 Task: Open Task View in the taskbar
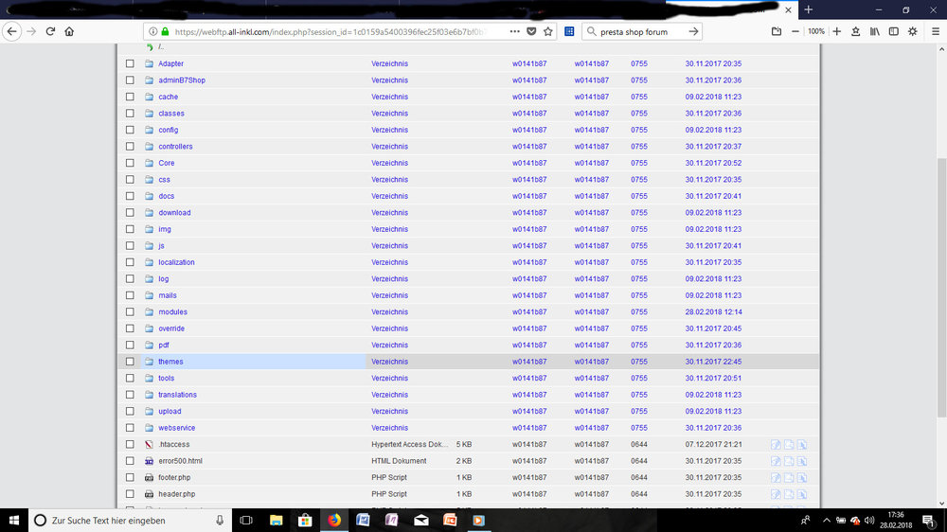[x=246, y=520]
